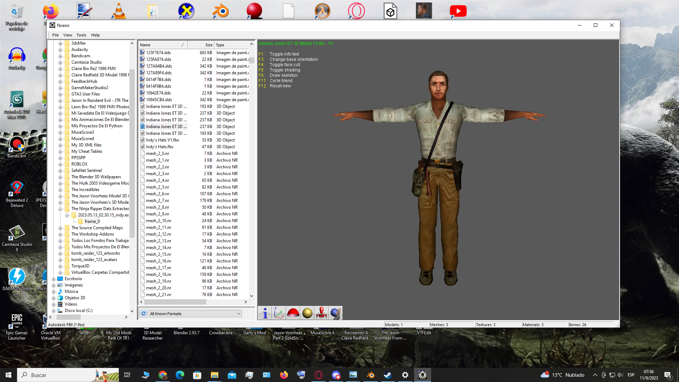Select the frame_0 folder in tree
This screenshot has height=382, width=679.
click(92, 221)
